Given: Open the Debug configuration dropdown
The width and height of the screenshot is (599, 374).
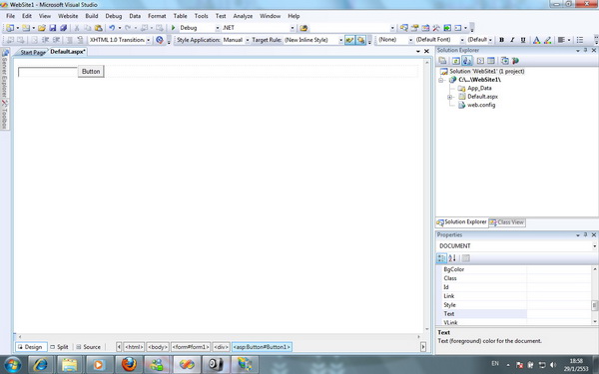Looking at the screenshot, I should pos(218,28).
